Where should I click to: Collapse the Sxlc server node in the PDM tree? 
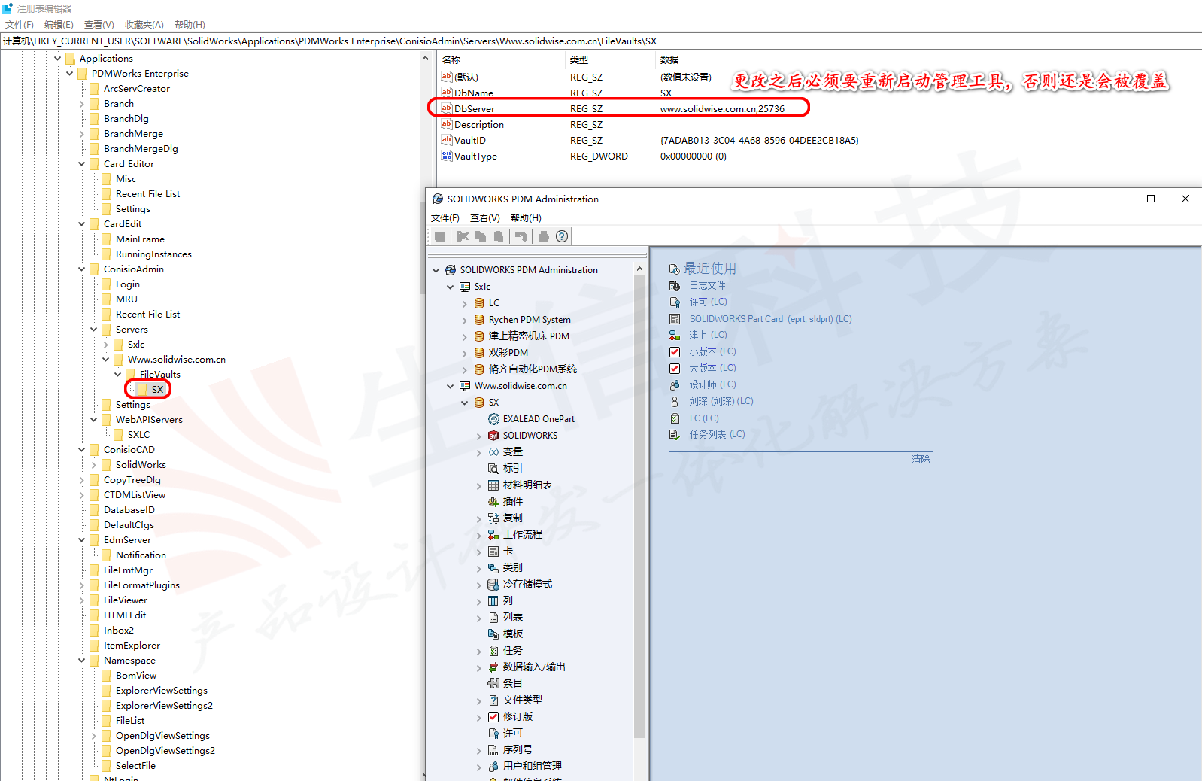(x=451, y=287)
